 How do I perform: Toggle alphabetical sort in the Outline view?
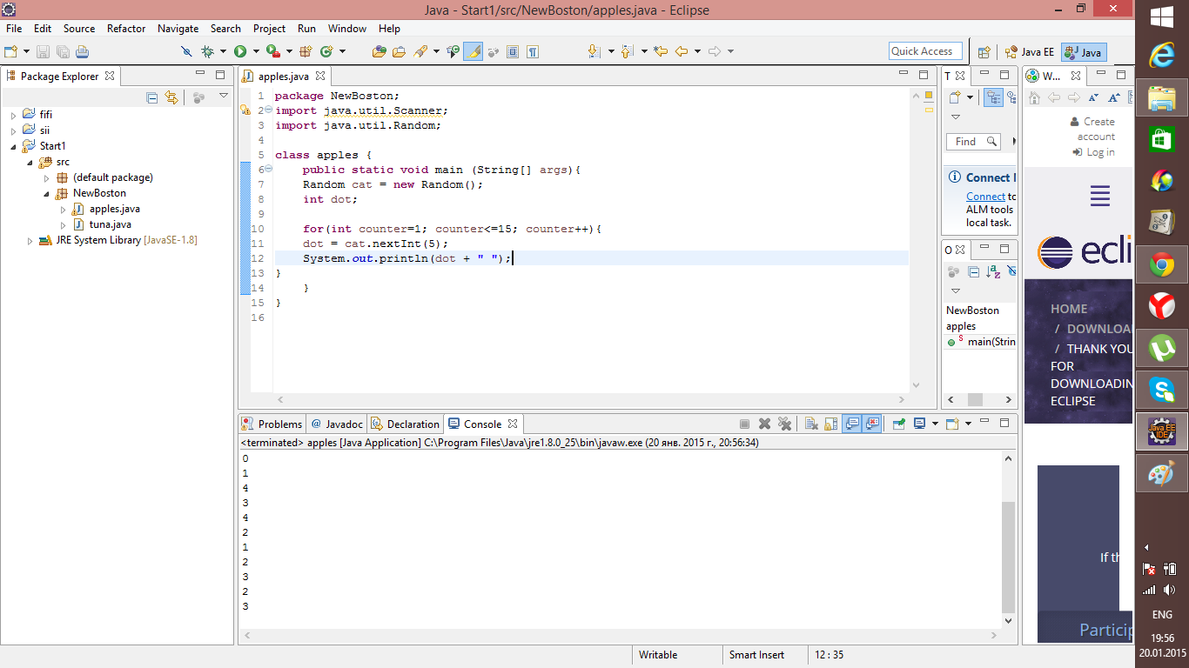995,271
